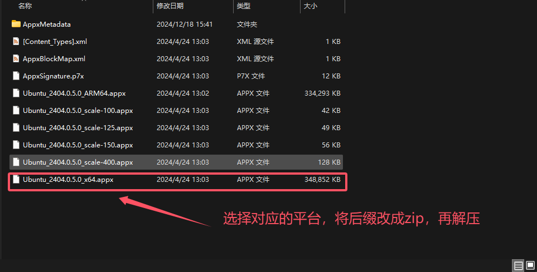Click the 2024/12/18 15:41 date cell
537x272 pixels.
pyautogui.click(x=185, y=24)
